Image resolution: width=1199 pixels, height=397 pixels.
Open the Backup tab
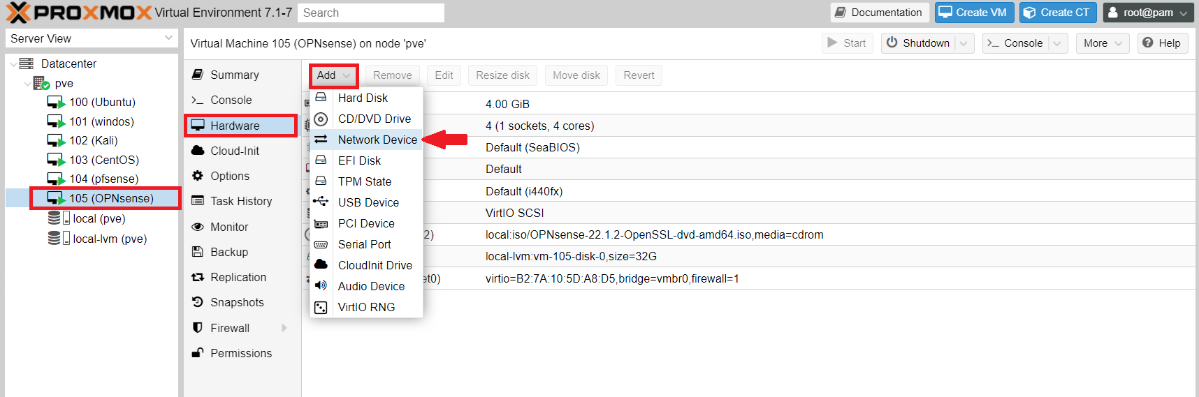[x=242, y=252]
